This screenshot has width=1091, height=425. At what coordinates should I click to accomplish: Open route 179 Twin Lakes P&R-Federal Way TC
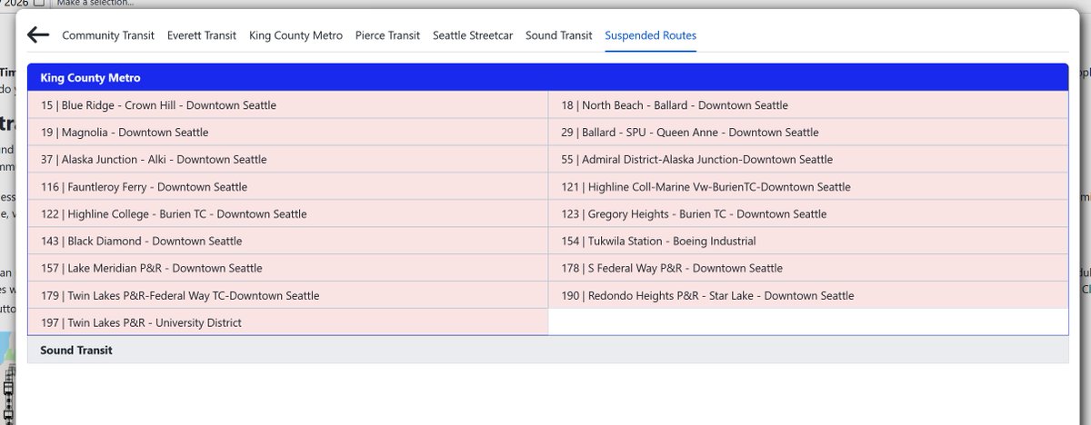287,296
